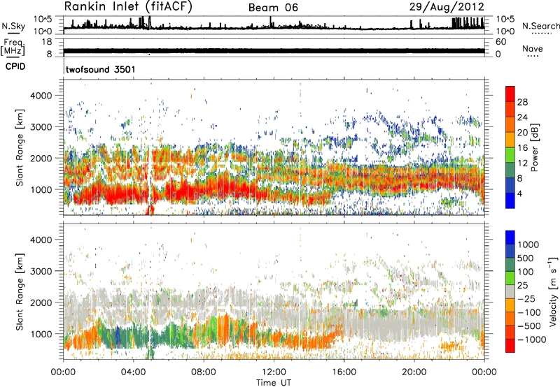560x387 pixels.
Task: Click the 'Nave' legend label
Action: point(533,48)
